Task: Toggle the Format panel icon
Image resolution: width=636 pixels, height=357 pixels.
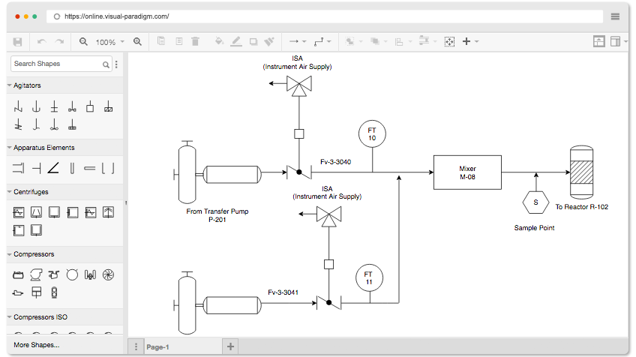Action: [615, 41]
